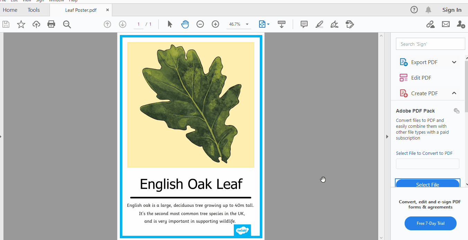Viewport: 468px width, 240px height.
Task: Upload file to cloud storage icon
Action: coord(36,24)
